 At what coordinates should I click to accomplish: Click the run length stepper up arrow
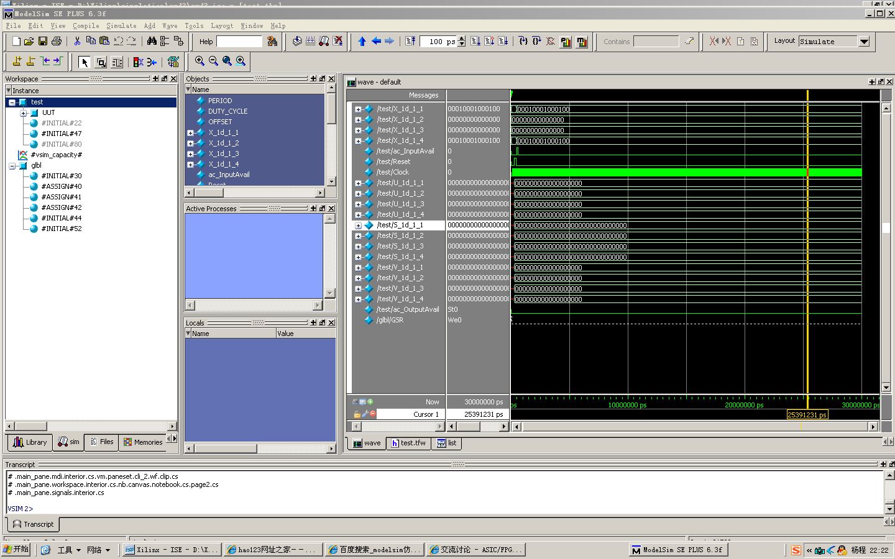(462, 39)
